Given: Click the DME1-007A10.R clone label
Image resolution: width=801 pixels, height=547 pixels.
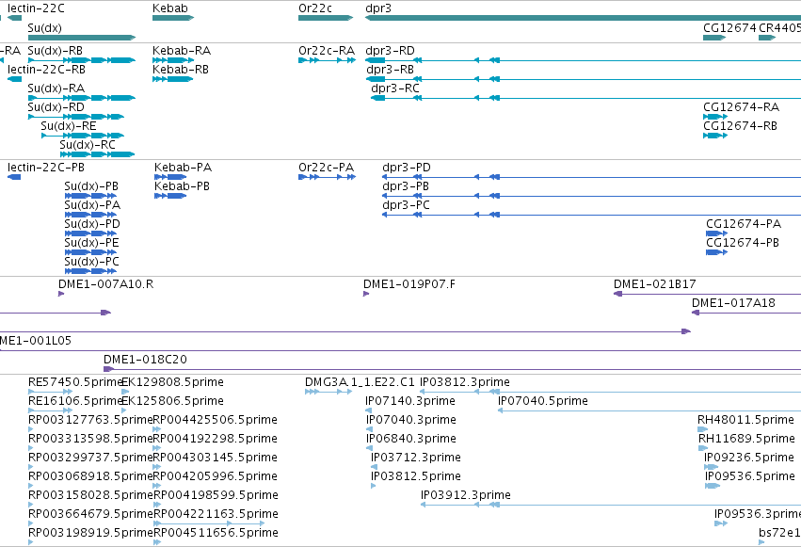Looking at the screenshot, I should pyautogui.click(x=105, y=284).
